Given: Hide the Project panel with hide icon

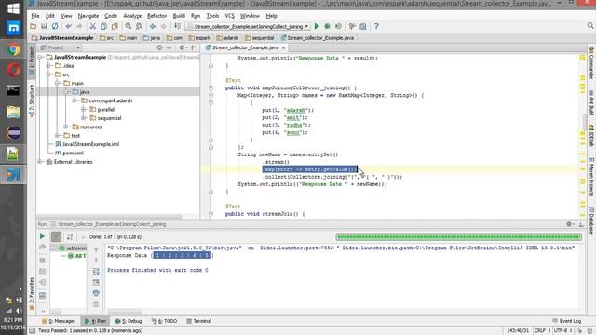Looking at the screenshot, I should pos(194,47).
